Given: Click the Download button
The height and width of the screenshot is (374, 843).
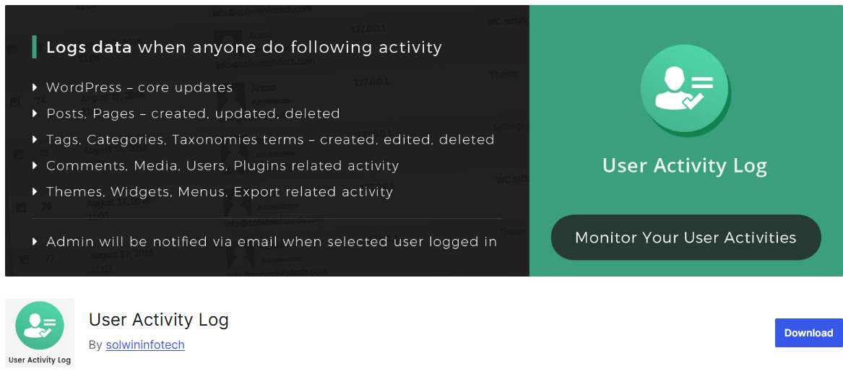Looking at the screenshot, I should point(808,333).
